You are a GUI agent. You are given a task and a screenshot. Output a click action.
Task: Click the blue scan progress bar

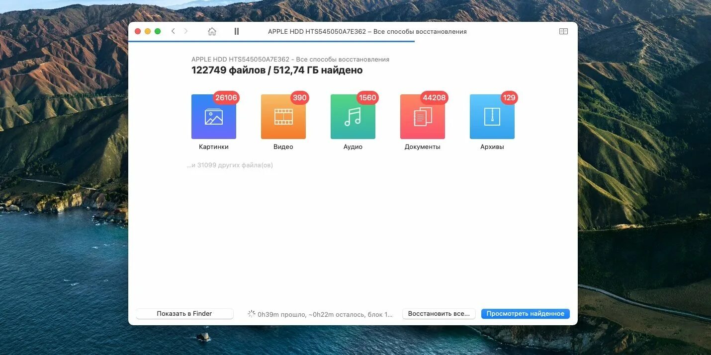tap(271, 41)
